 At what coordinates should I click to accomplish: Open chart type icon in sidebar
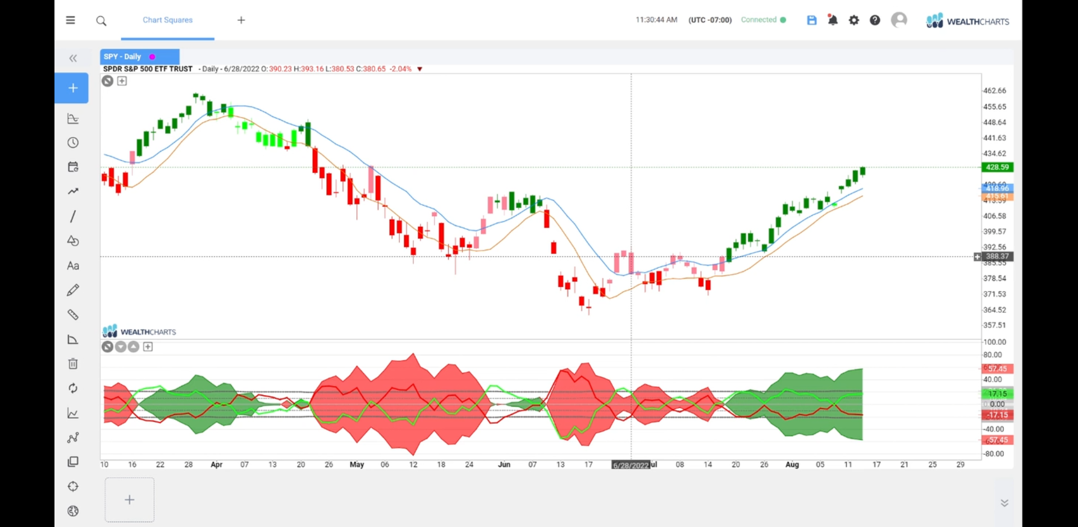click(x=73, y=118)
